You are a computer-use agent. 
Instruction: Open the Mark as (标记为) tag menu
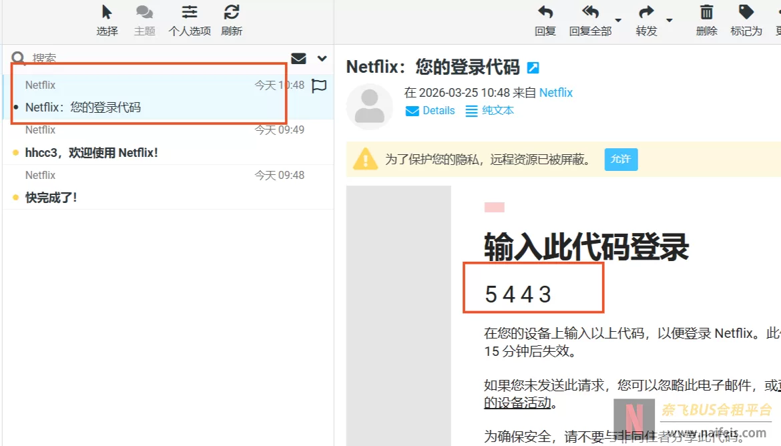click(x=746, y=20)
